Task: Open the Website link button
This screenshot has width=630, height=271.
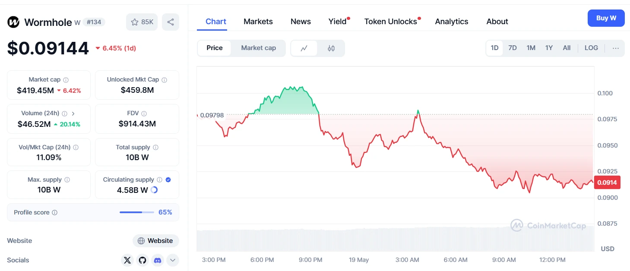Action: pyautogui.click(x=156, y=241)
